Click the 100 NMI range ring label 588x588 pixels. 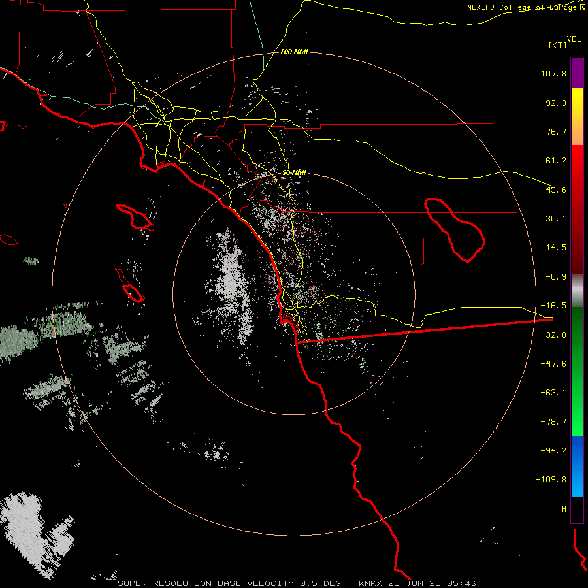[x=295, y=52]
